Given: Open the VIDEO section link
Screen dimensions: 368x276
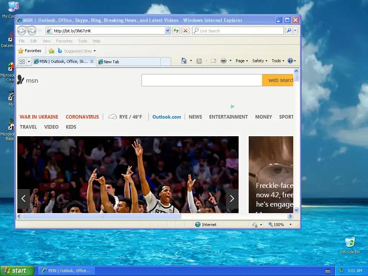Looking at the screenshot, I should pyautogui.click(x=51, y=127).
